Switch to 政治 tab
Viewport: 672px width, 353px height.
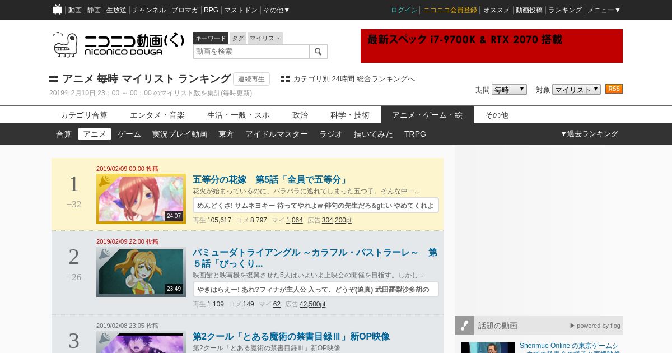[300, 115]
